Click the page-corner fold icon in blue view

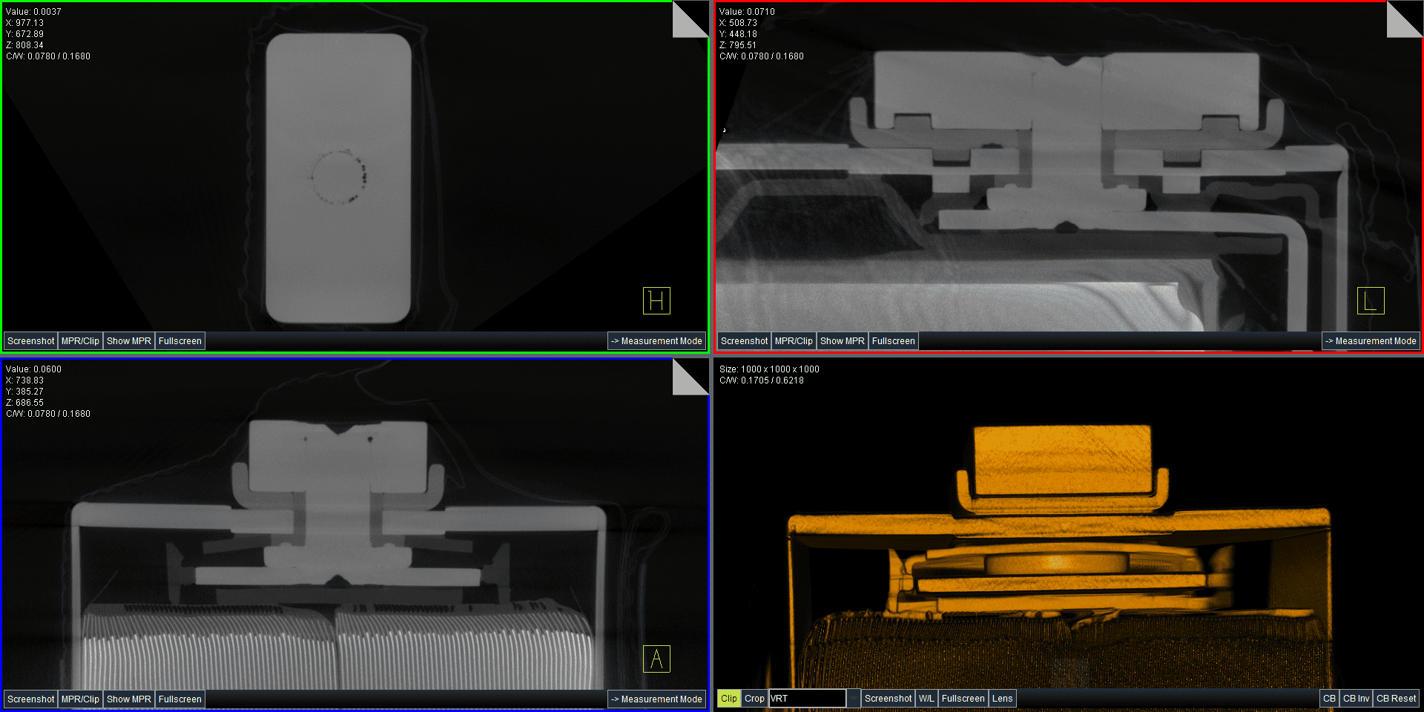pos(690,377)
